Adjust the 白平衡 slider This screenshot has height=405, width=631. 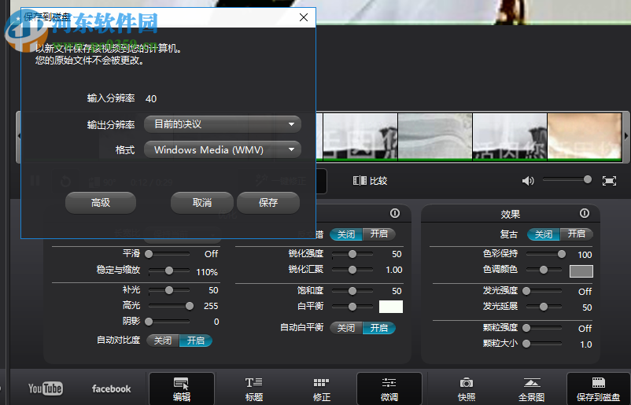[352, 307]
